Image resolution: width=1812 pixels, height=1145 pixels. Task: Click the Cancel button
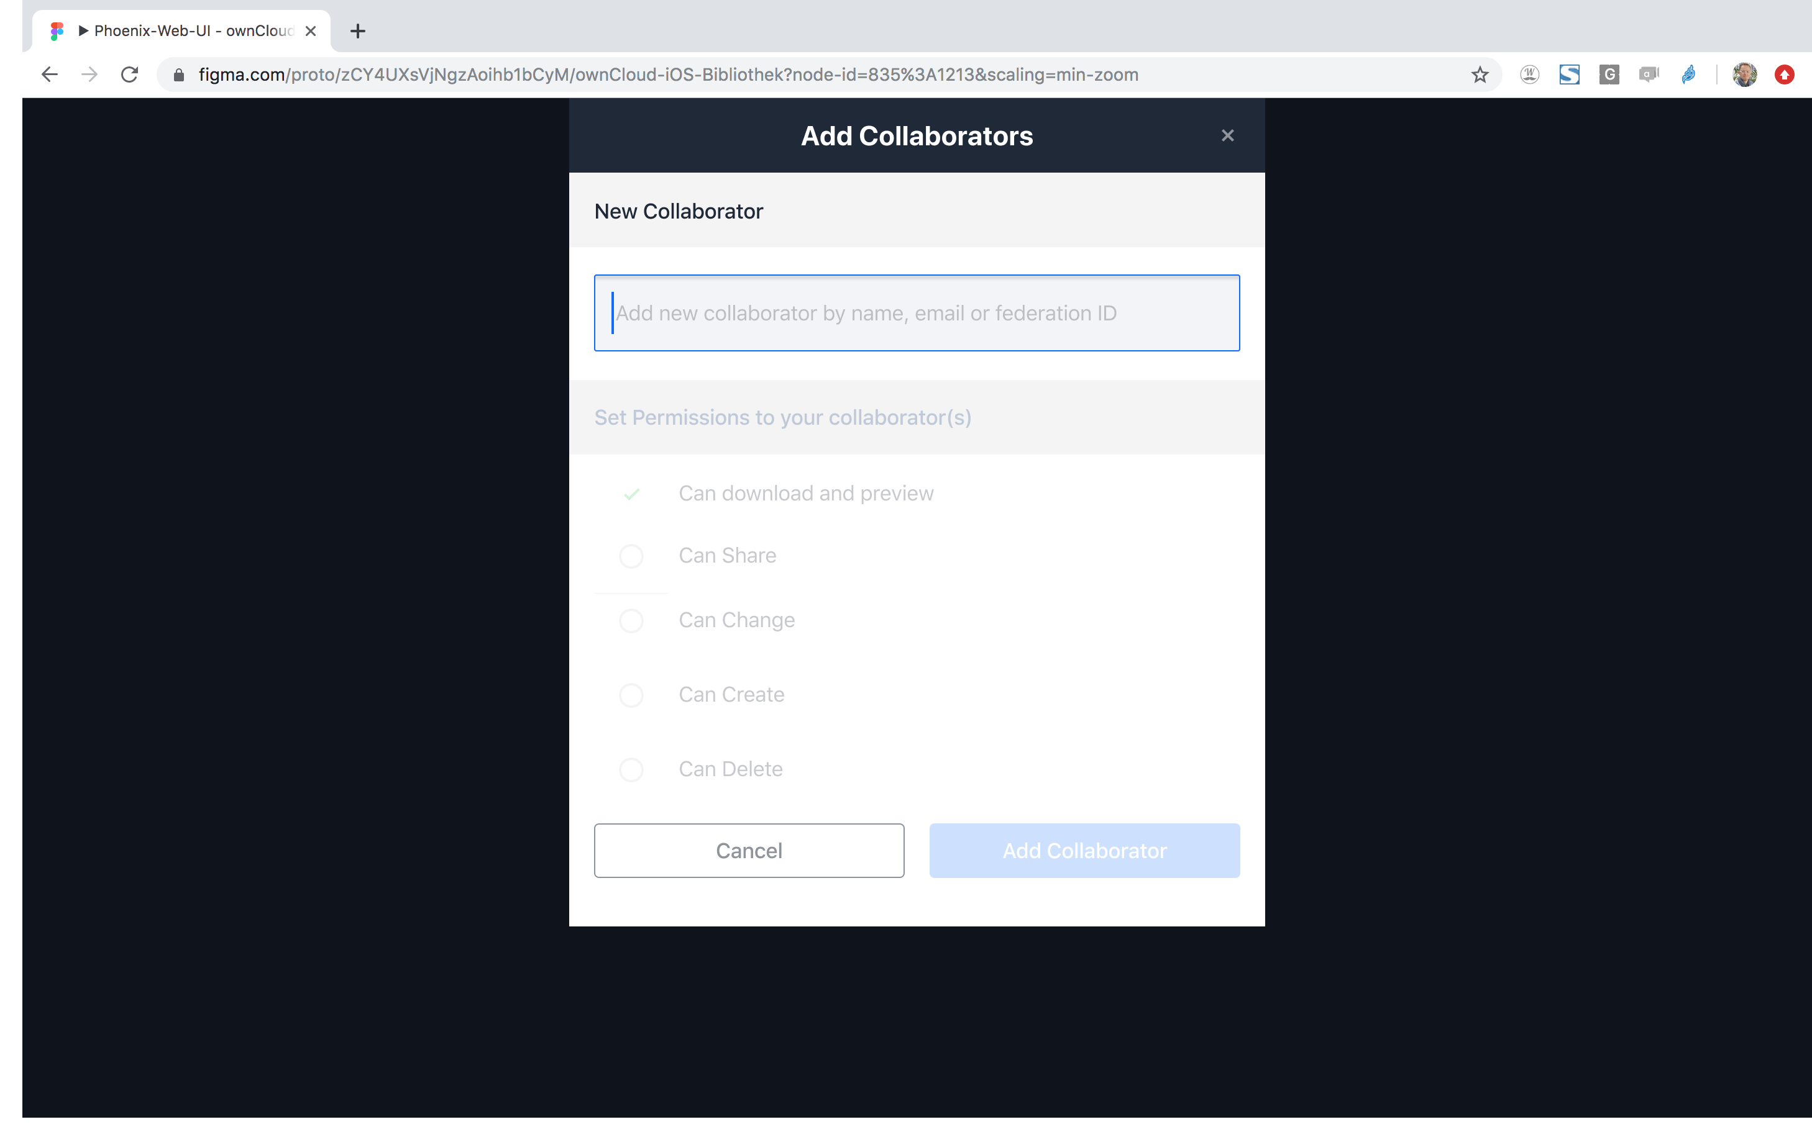tap(749, 850)
